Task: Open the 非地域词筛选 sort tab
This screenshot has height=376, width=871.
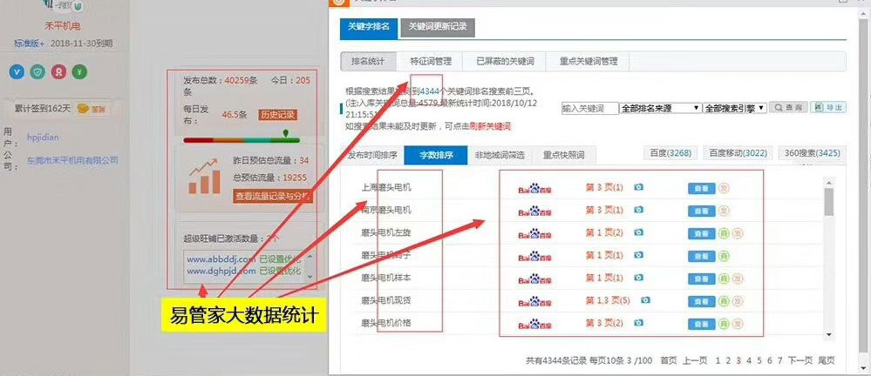Action: (x=499, y=156)
